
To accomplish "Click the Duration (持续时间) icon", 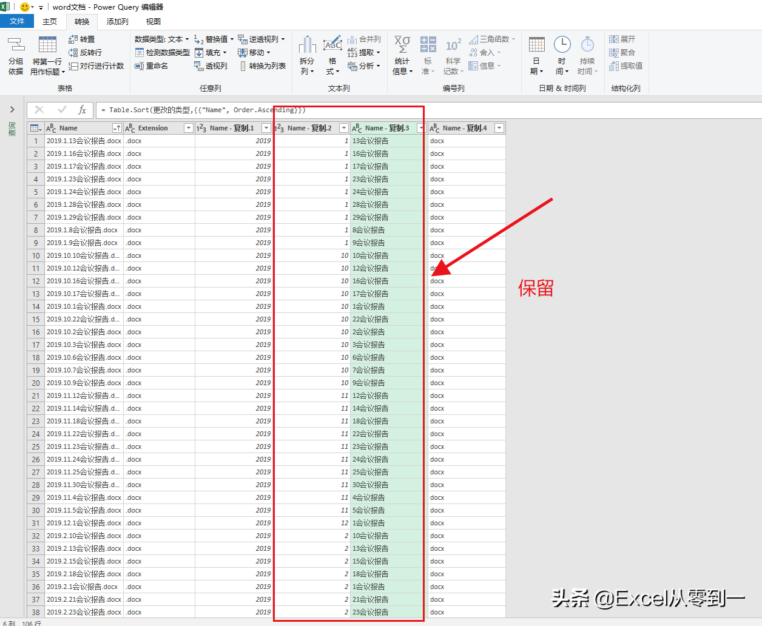I will tap(587, 44).
